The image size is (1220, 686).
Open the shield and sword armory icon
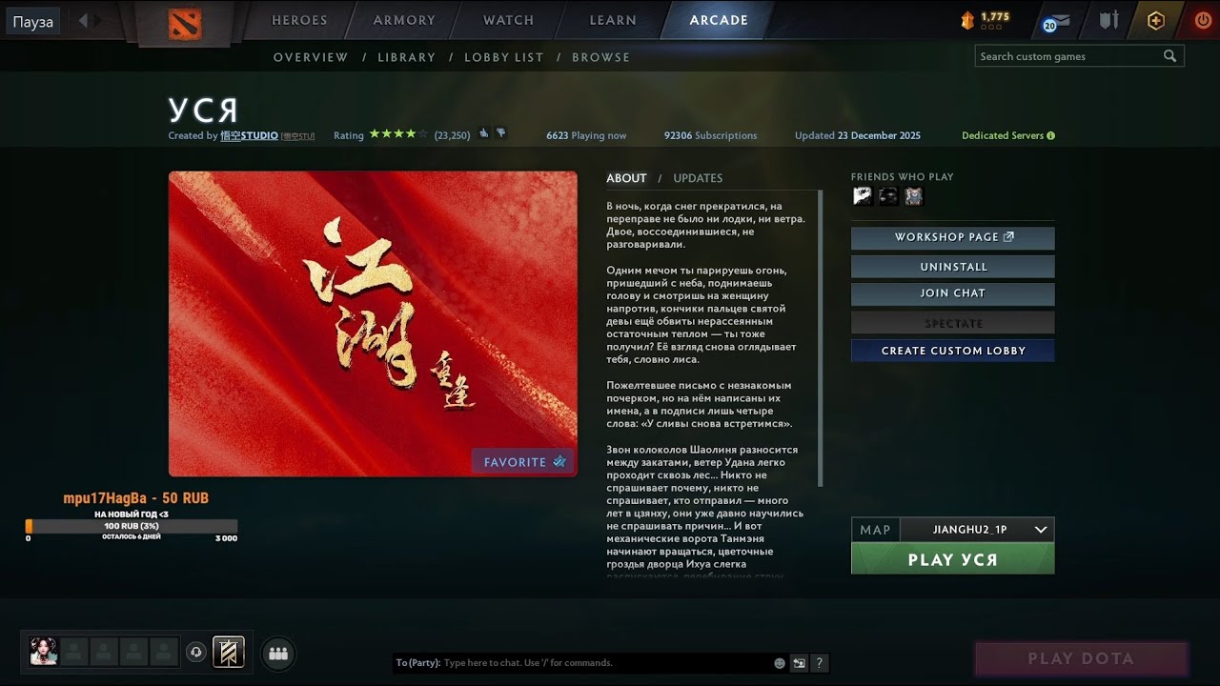(1108, 20)
